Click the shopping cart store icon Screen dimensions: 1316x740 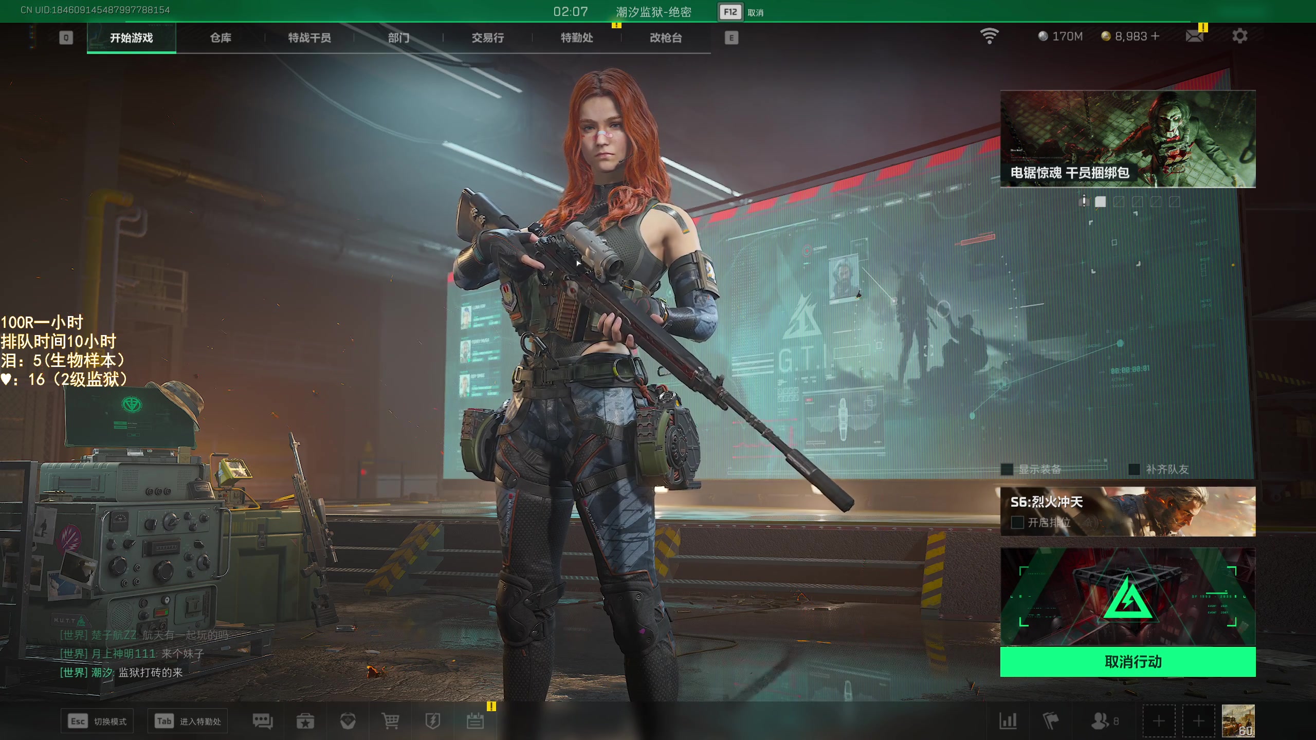click(390, 721)
